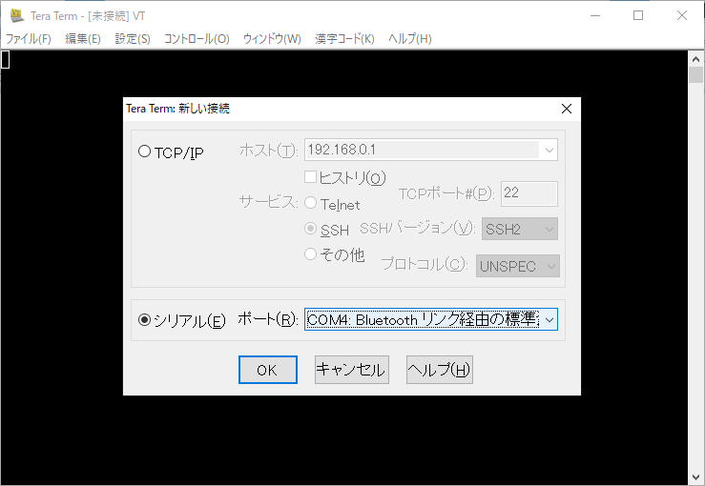Open the コントロール(O) menu
The width and height of the screenshot is (705, 486).
pyautogui.click(x=197, y=39)
